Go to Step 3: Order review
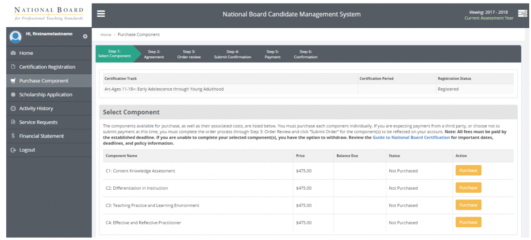531x240 pixels. (189, 54)
